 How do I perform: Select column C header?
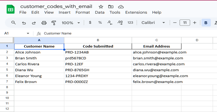pos(156,40)
